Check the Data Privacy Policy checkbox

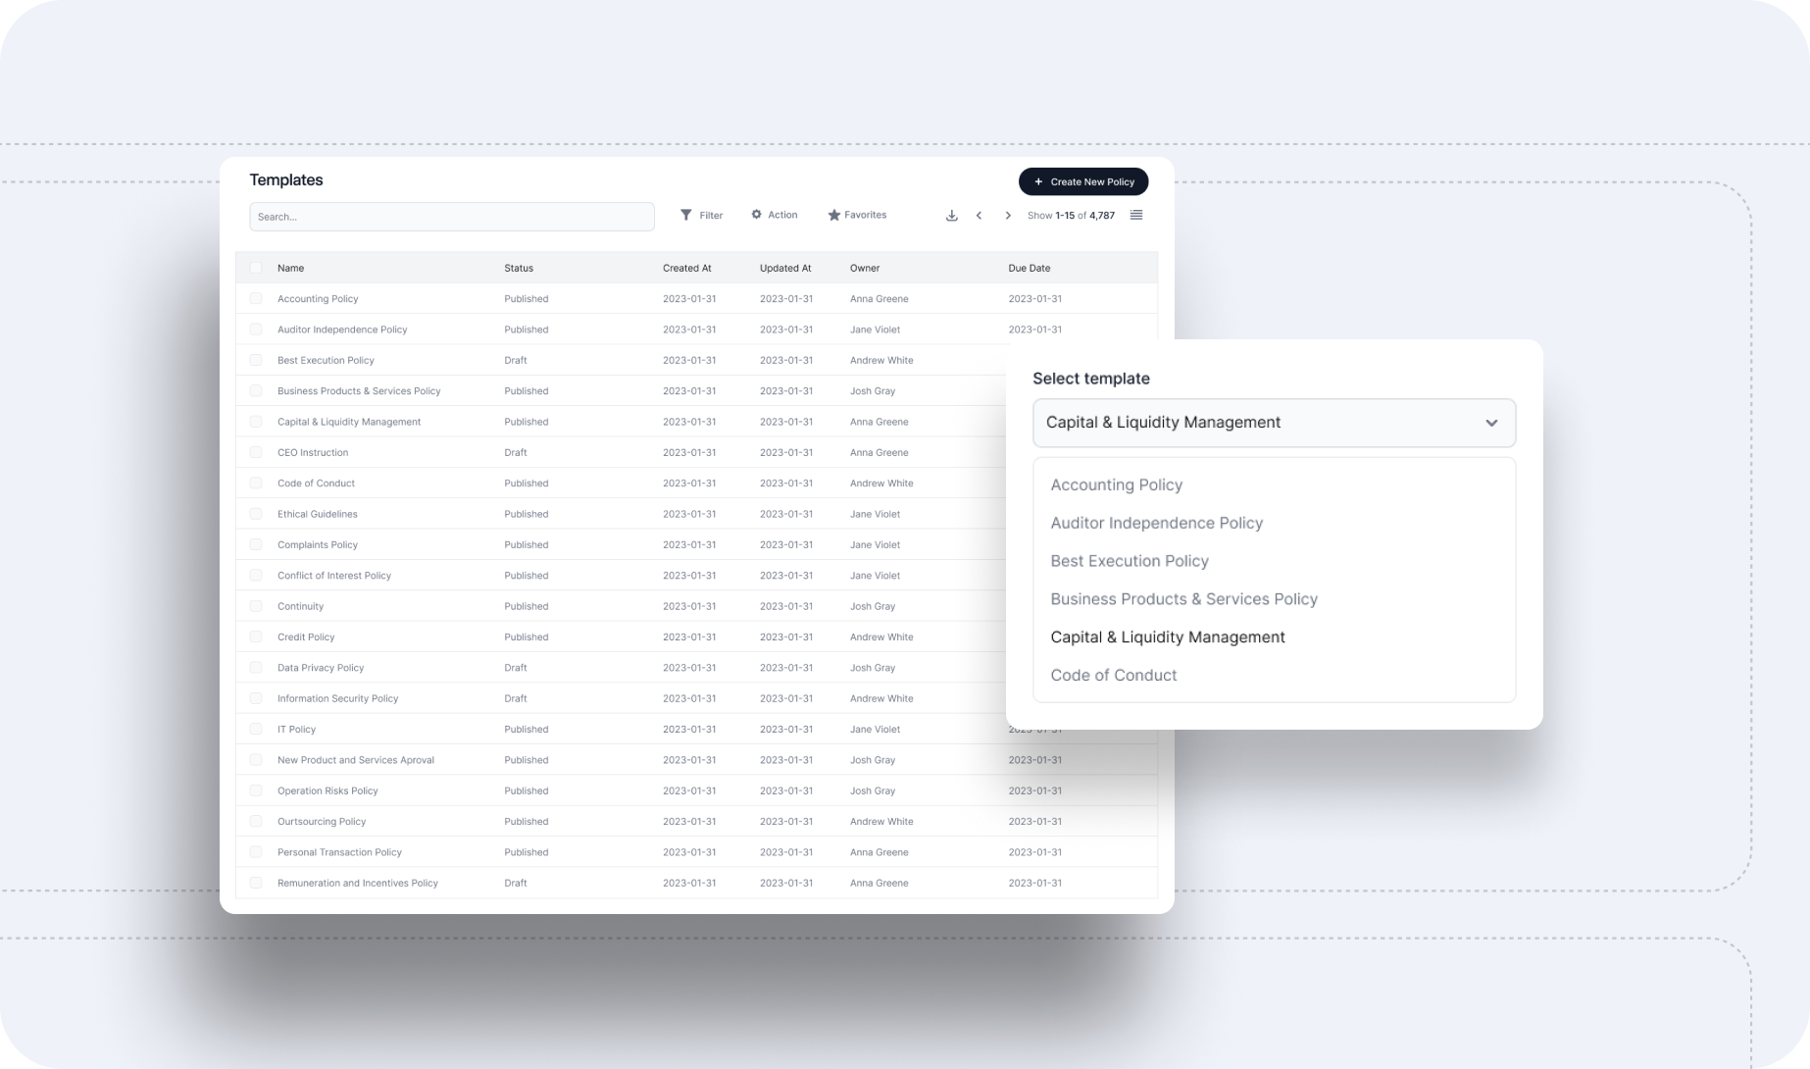tap(256, 668)
